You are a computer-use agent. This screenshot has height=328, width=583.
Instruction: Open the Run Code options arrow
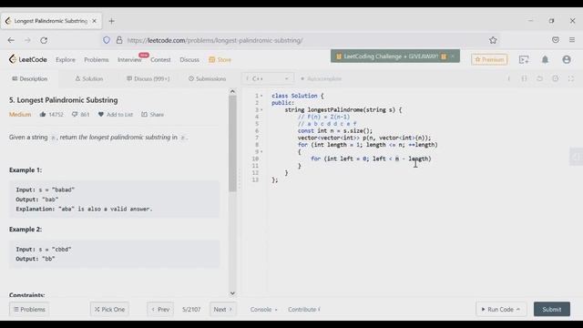[x=518, y=310]
